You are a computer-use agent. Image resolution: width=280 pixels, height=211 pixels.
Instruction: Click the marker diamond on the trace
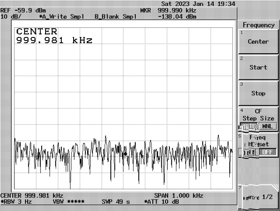(x=126, y=154)
